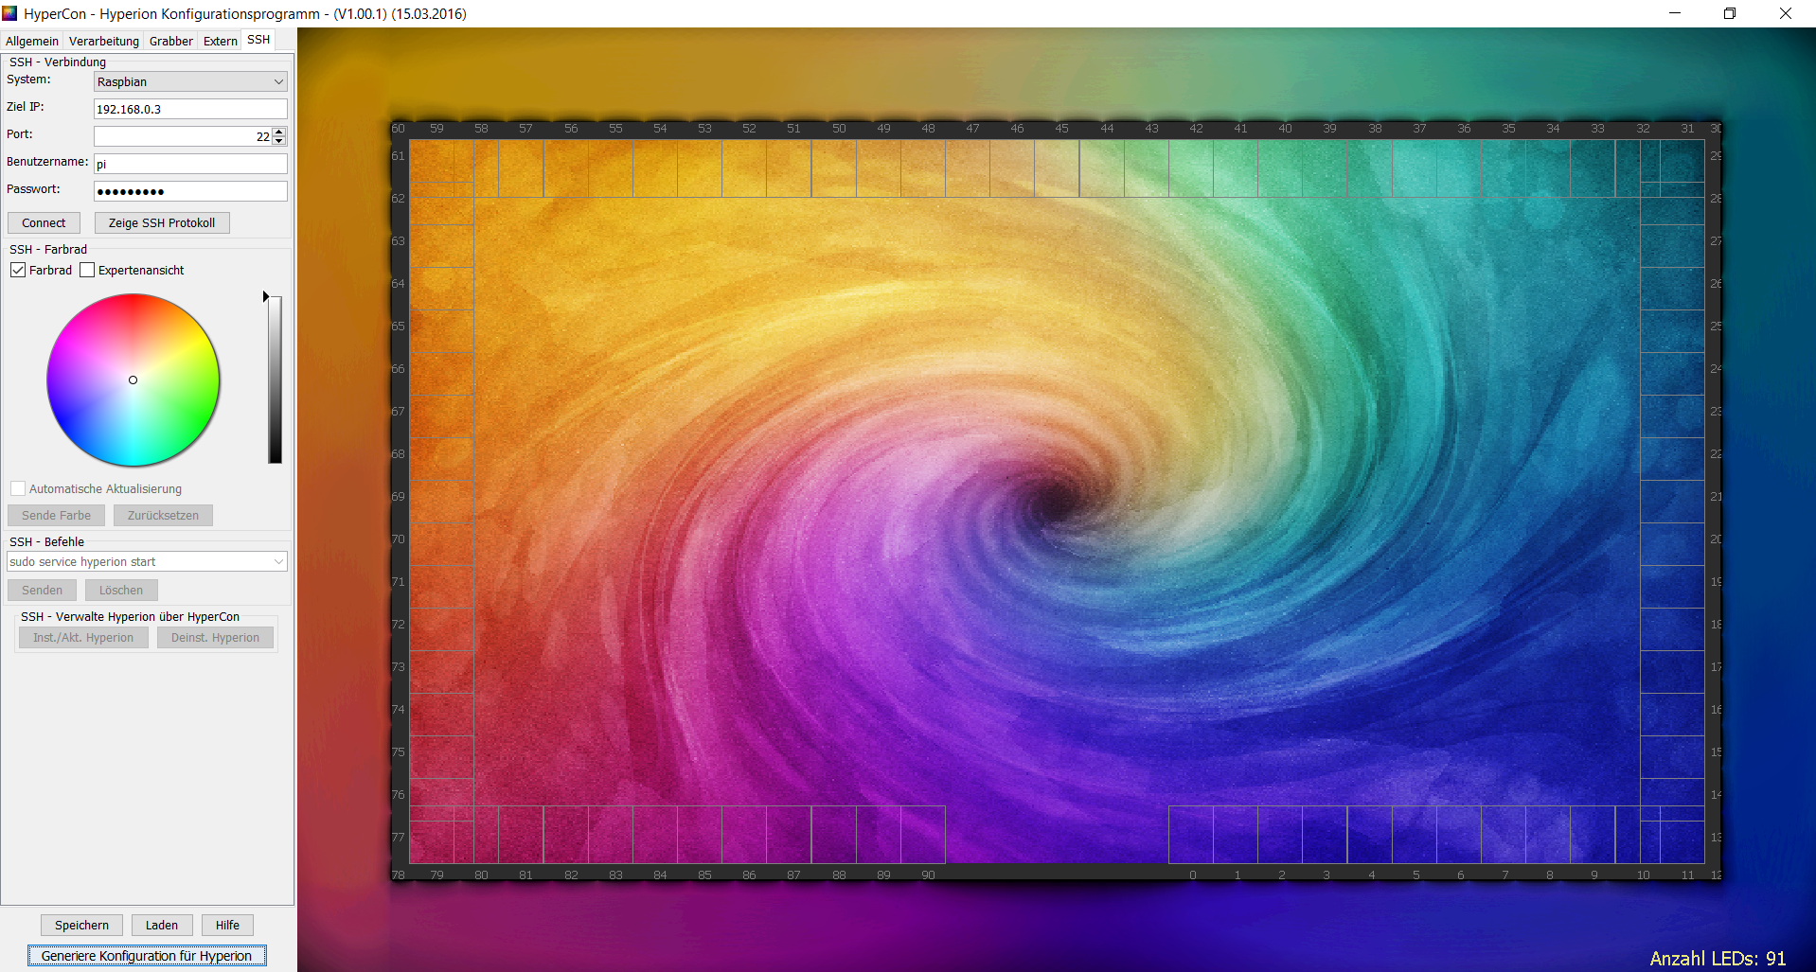Decrease port number with down arrow
Screen dimensions: 1816x972
279,141
